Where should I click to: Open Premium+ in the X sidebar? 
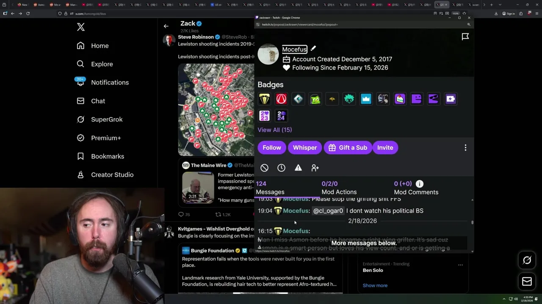[x=99, y=138]
